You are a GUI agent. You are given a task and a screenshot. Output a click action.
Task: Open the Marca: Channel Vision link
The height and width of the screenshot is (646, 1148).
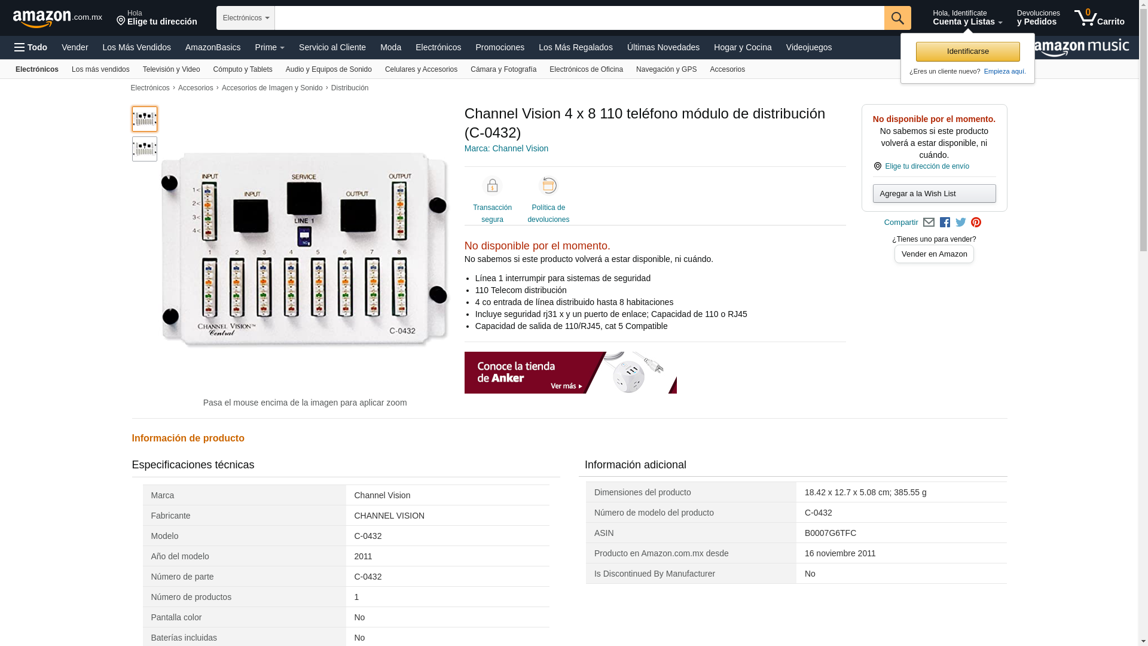506,148
